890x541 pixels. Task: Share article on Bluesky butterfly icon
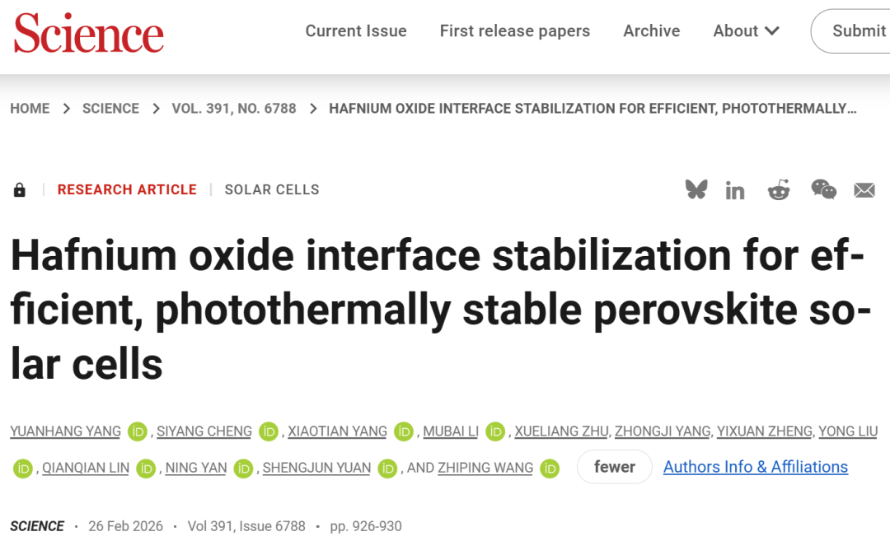696,189
